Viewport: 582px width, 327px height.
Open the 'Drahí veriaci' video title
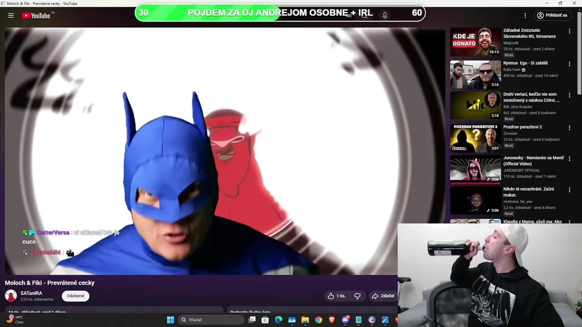coord(532,97)
